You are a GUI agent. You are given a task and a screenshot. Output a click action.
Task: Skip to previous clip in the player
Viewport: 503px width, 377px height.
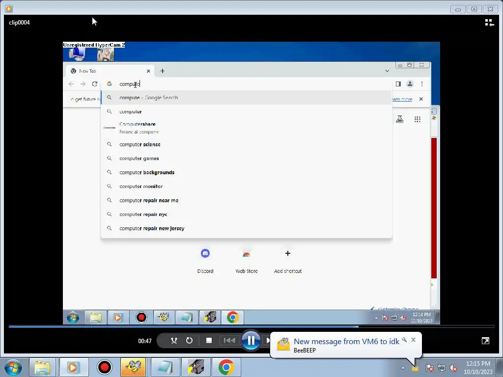pyautogui.click(x=229, y=341)
